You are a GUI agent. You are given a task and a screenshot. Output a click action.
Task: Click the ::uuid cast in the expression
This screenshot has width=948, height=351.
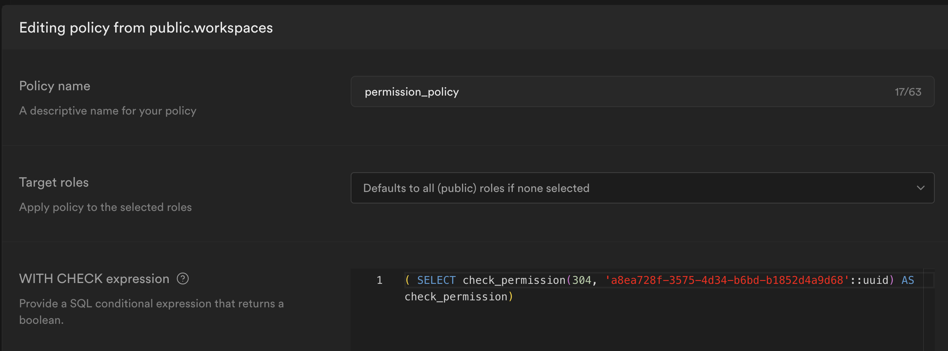tap(869, 281)
